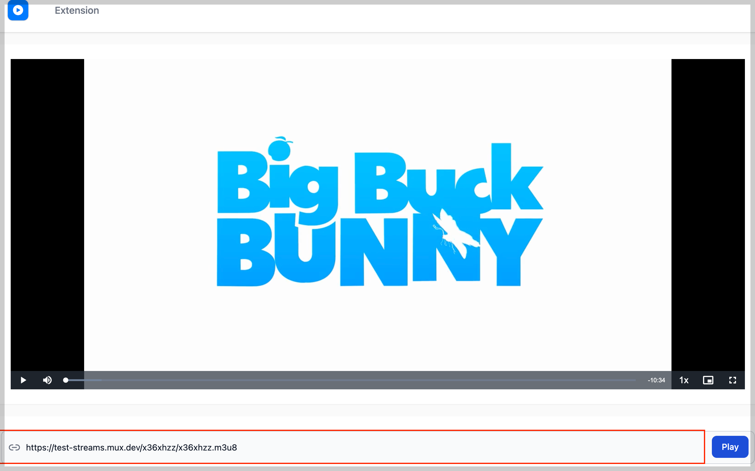This screenshot has width=755, height=471.
Task: Mute the video using the speaker icon
Action: click(47, 380)
